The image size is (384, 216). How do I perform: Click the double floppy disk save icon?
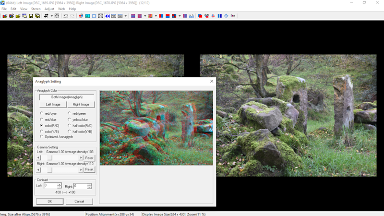pos(37,16)
